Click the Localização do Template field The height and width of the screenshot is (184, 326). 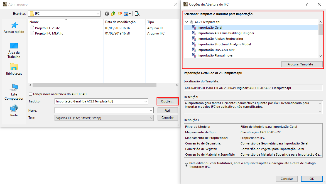point(253,88)
